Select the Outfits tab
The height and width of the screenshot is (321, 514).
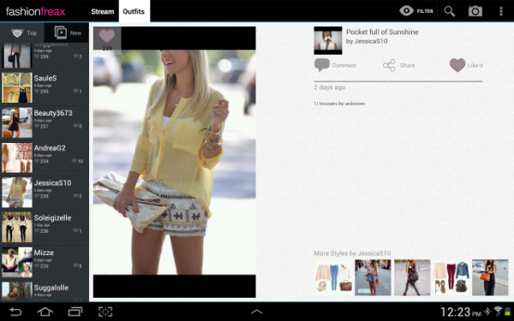134,11
